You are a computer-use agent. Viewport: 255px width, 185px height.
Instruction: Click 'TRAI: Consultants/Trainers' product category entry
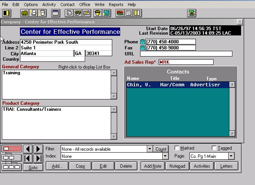(32, 109)
